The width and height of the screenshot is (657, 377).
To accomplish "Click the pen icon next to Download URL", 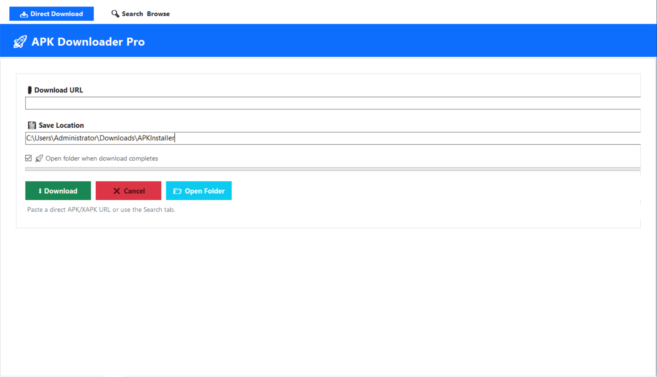I will 29,90.
